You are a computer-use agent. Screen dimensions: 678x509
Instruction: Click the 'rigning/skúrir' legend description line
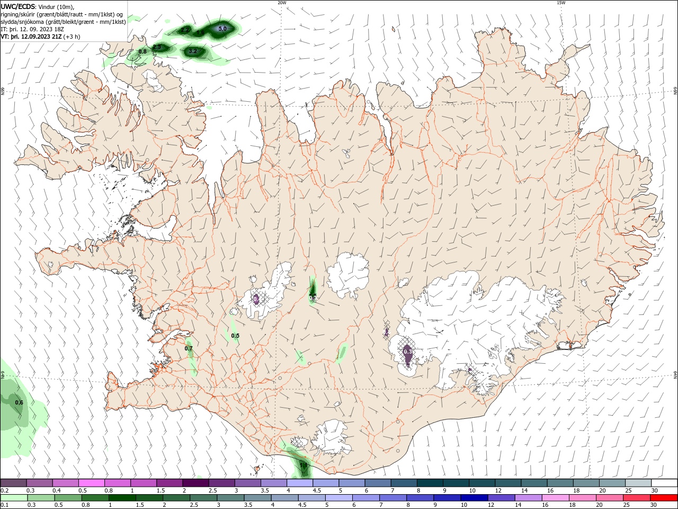point(63,14)
